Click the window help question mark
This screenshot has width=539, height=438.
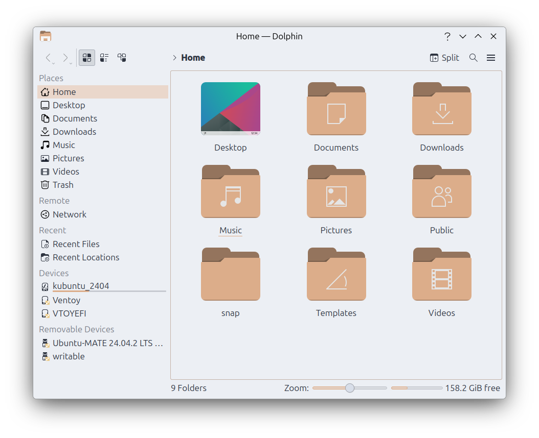[447, 36]
